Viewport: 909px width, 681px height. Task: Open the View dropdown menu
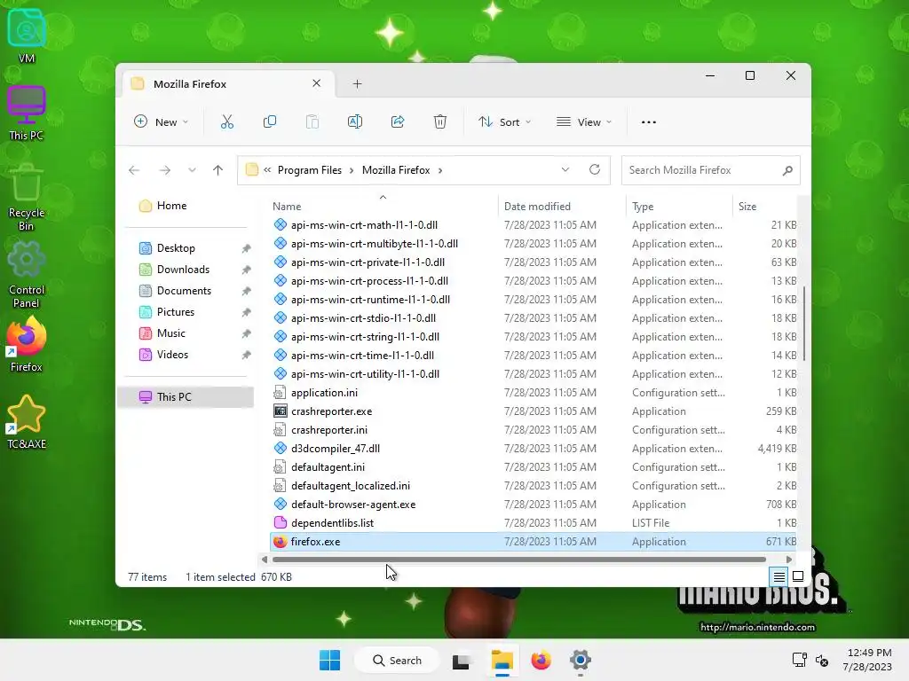click(584, 121)
